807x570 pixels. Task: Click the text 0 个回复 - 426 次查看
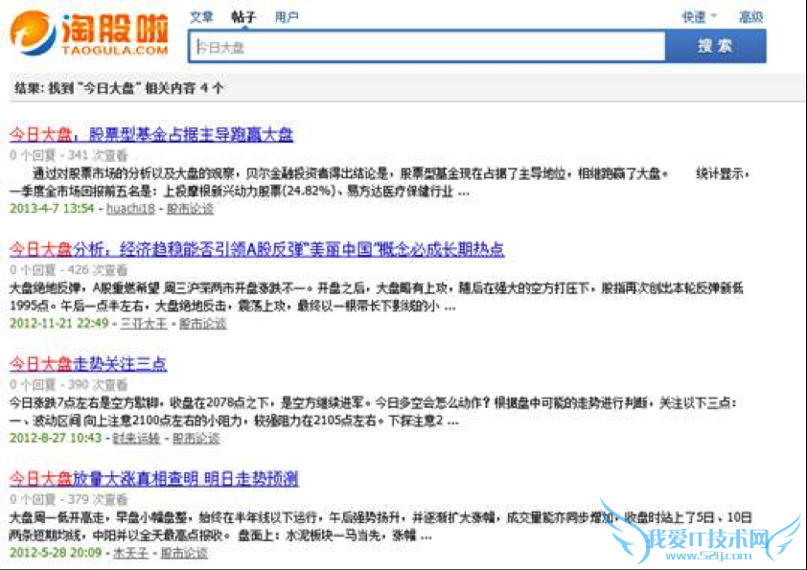[68, 269]
